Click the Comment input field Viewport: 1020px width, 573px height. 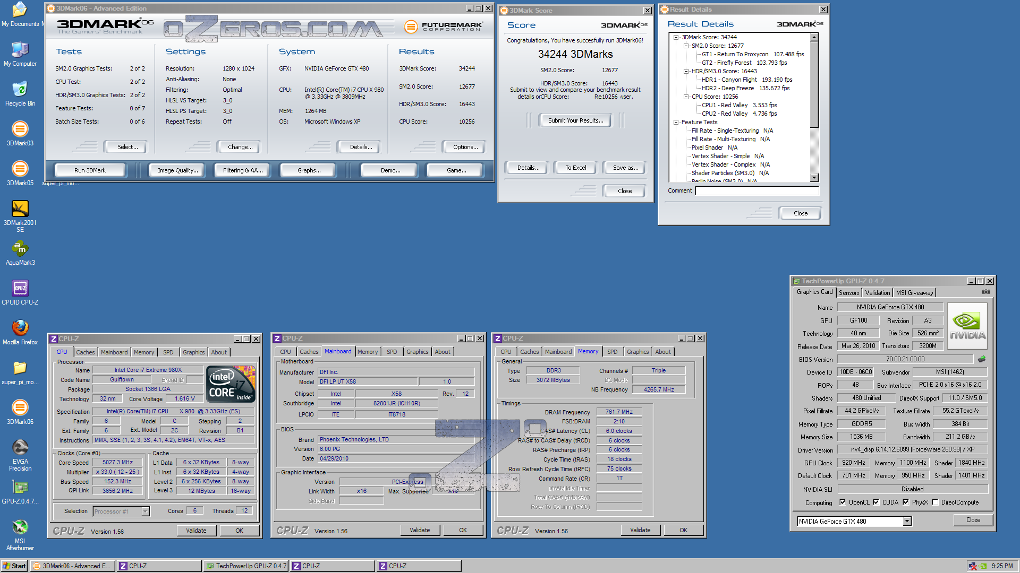pos(756,190)
